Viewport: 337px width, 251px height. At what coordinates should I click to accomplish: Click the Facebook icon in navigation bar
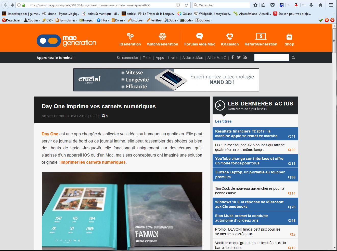(232, 57)
